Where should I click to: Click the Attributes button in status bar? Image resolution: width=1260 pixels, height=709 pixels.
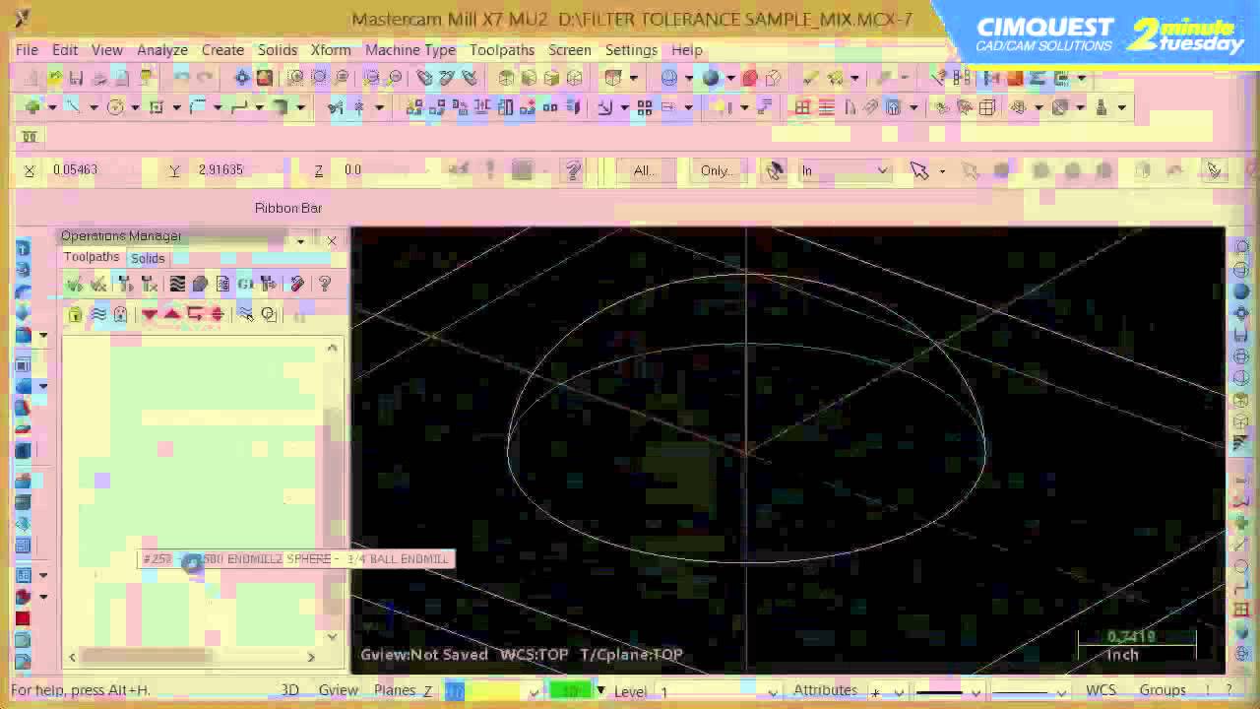(x=825, y=690)
